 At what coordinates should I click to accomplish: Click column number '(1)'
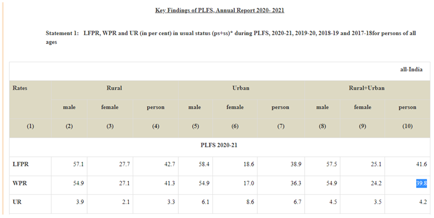[x=30, y=126]
